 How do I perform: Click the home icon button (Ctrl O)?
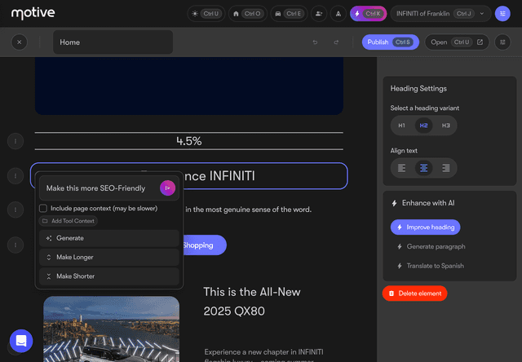(247, 14)
